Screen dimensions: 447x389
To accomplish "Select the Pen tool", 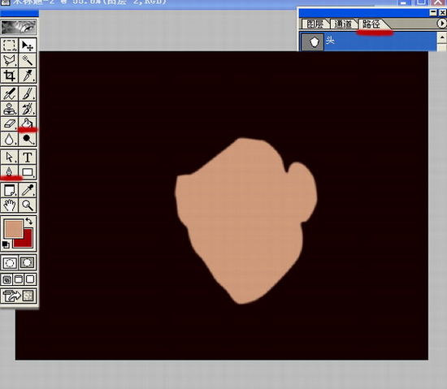I will (10, 172).
